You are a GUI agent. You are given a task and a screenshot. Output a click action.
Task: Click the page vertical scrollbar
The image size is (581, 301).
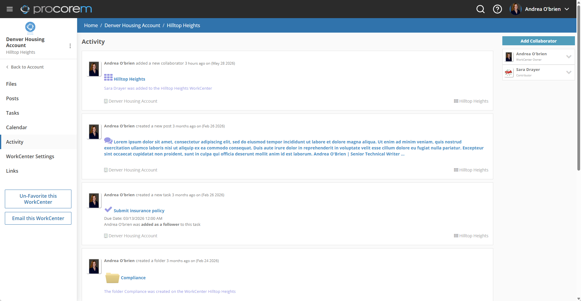click(579, 88)
